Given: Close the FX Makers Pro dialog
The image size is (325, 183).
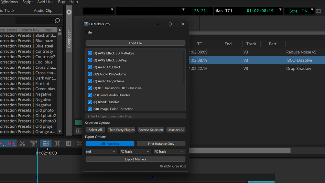Looking at the screenshot, I should [x=183, y=24].
